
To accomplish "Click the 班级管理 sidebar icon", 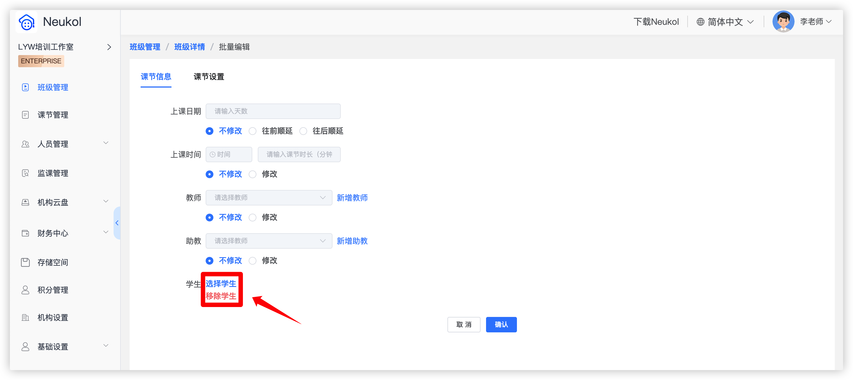I will point(25,87).
